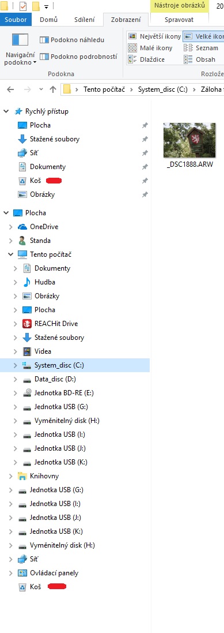Toggle Podokno podrobností details pane
This screenshot has width=224, height=633.
(x=78, y=57)
